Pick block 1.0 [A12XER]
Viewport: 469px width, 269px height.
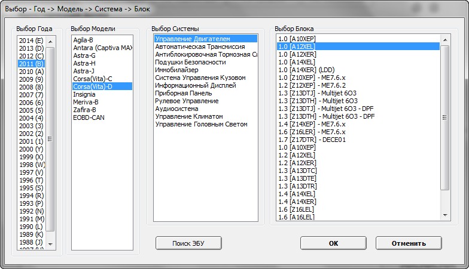(x=358, y=54)
